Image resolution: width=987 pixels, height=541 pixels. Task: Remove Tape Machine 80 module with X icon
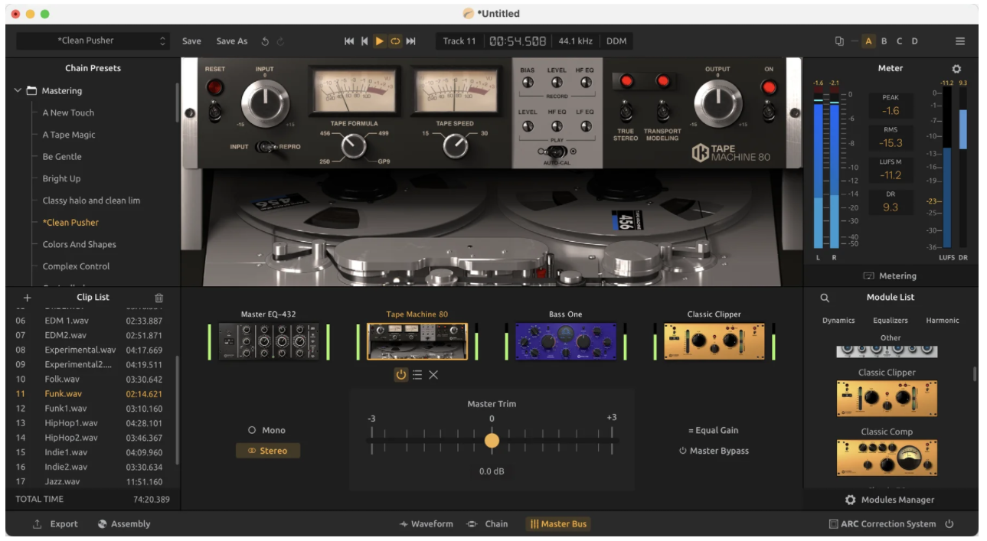(x=433, y=375)
